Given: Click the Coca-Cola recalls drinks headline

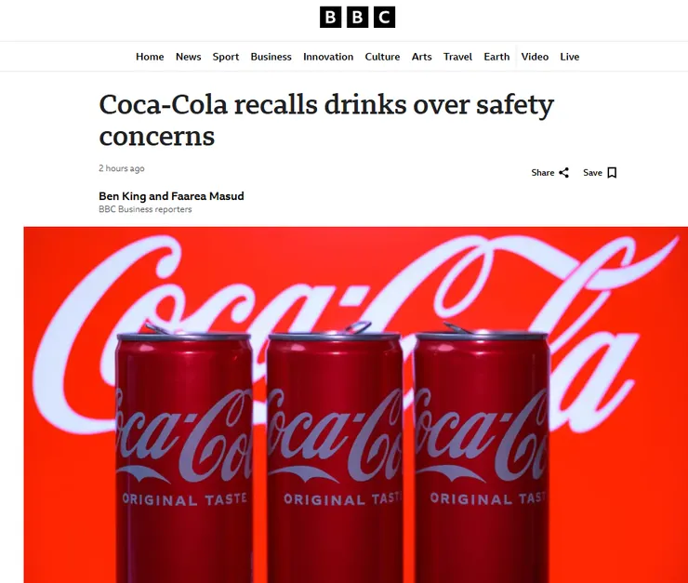Looking at the screenshot, I should click(326, 120).
